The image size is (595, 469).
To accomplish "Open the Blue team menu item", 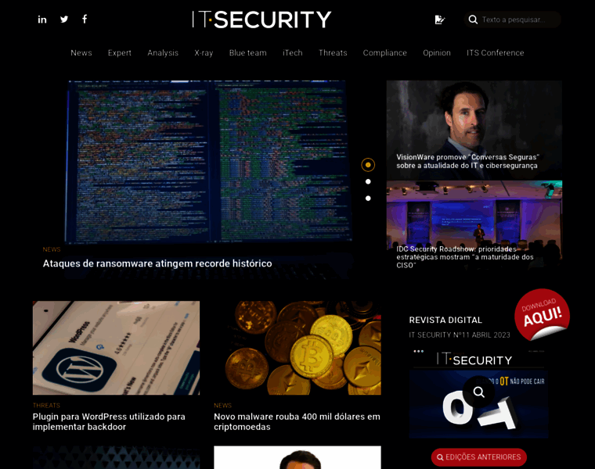I will pos(248,52).
